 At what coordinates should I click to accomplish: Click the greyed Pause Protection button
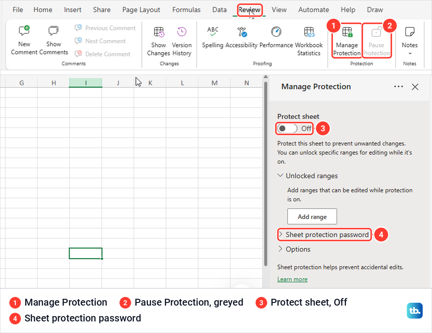coord(376,41)
